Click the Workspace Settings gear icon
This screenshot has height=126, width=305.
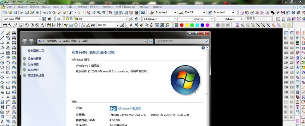[x=44, y=19]
